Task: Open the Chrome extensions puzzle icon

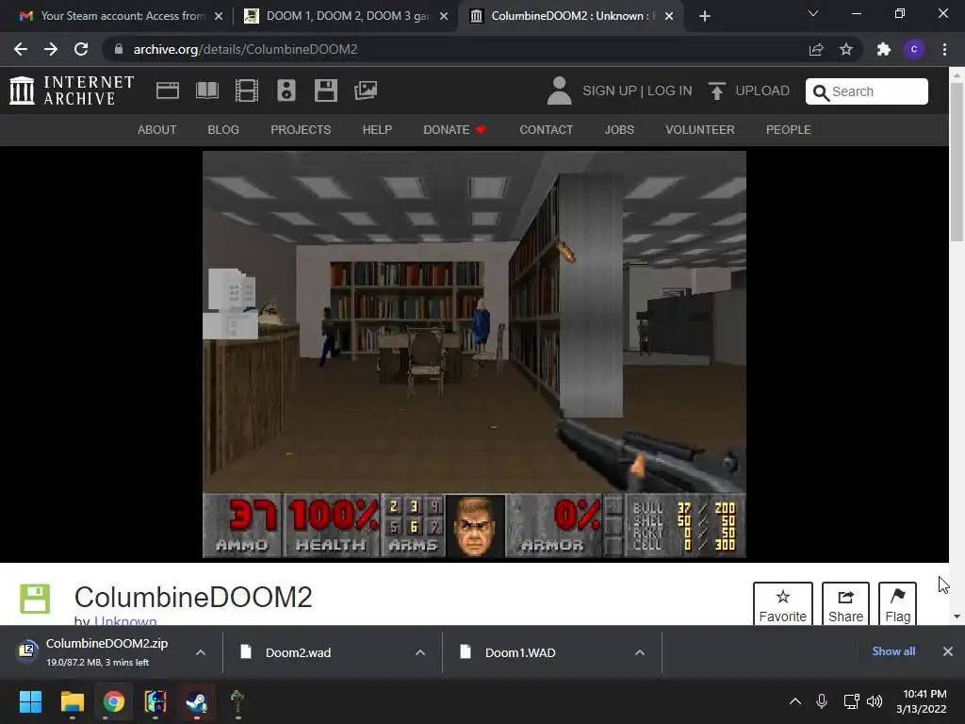Action: [884, 49]
